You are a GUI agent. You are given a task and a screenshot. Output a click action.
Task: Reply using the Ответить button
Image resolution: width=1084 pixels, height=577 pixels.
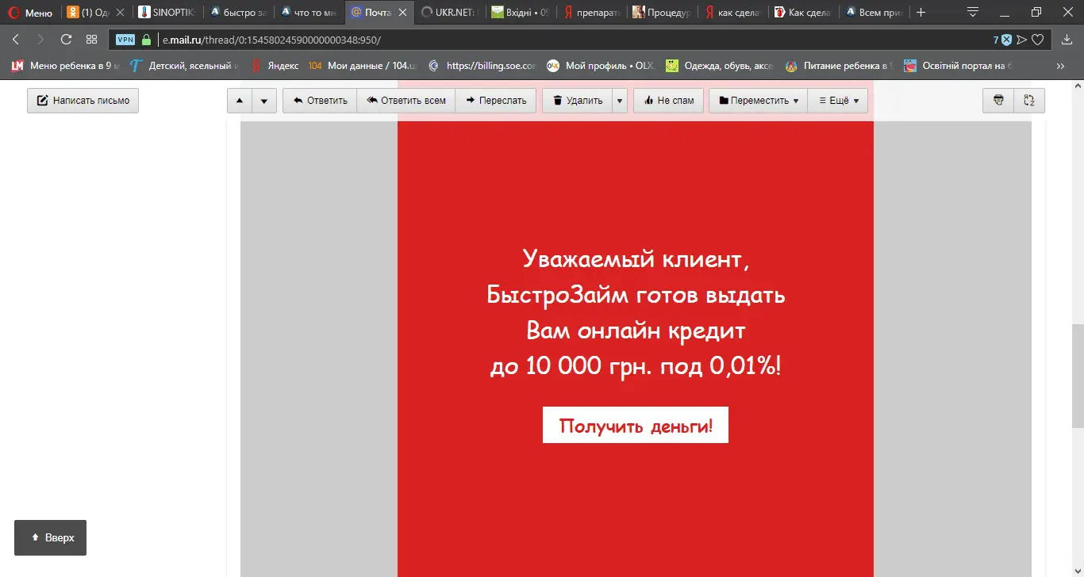pyautogui.click(x=320, y=101)
